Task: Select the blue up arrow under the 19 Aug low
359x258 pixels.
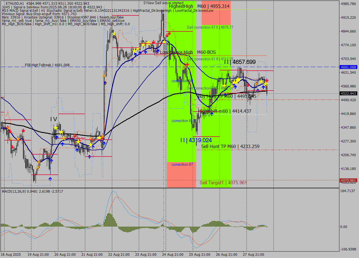Action: point(50,178)
